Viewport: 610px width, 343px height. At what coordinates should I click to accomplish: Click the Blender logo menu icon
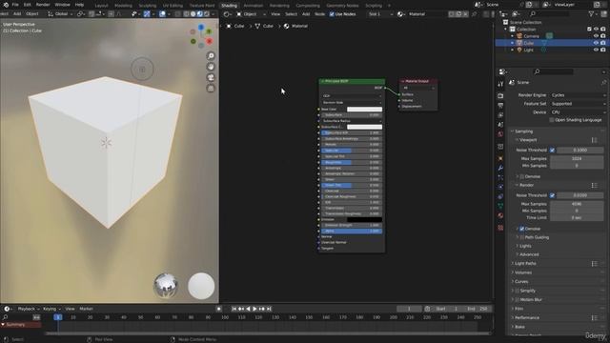pos(6,5)
